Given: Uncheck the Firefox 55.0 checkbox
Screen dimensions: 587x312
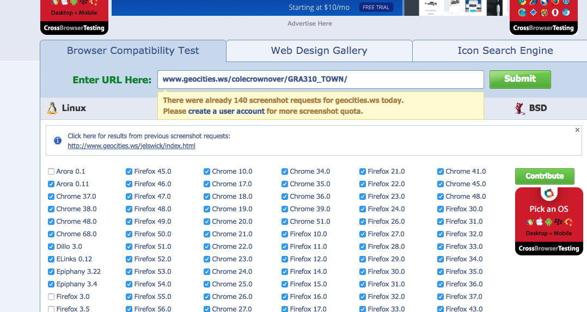Looking at the screenshot, I should click(x=129, y=297).
